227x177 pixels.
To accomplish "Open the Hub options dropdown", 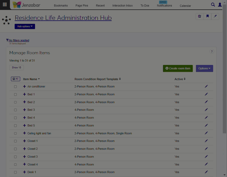I will pos(25,26).
